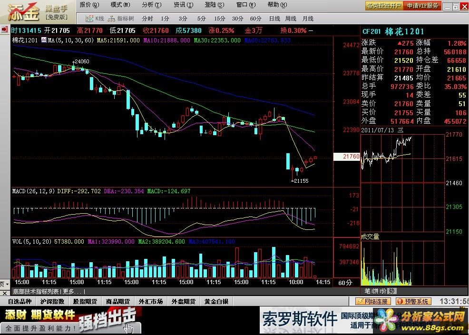Click the MA5:21591.000 value
Screen dimensions: 469x335
click(118, 40)
